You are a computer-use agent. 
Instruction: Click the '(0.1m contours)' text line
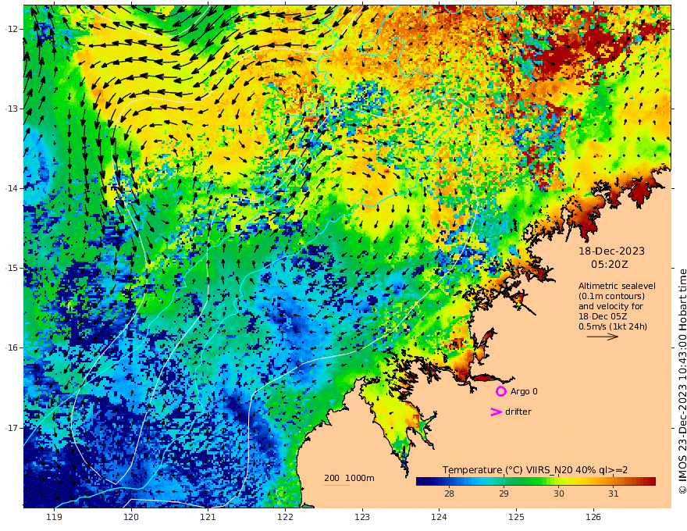pos(611,296)
